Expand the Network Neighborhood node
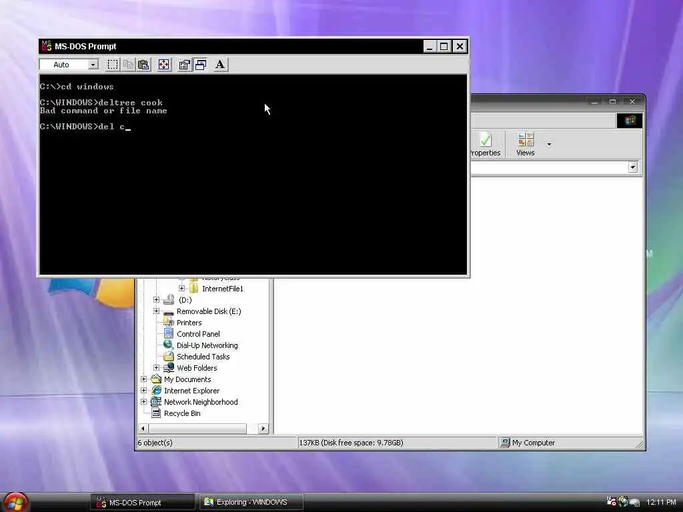 pos(144,401)
